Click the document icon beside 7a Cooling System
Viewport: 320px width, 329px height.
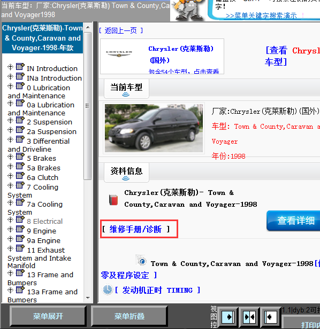coord(20,202)
